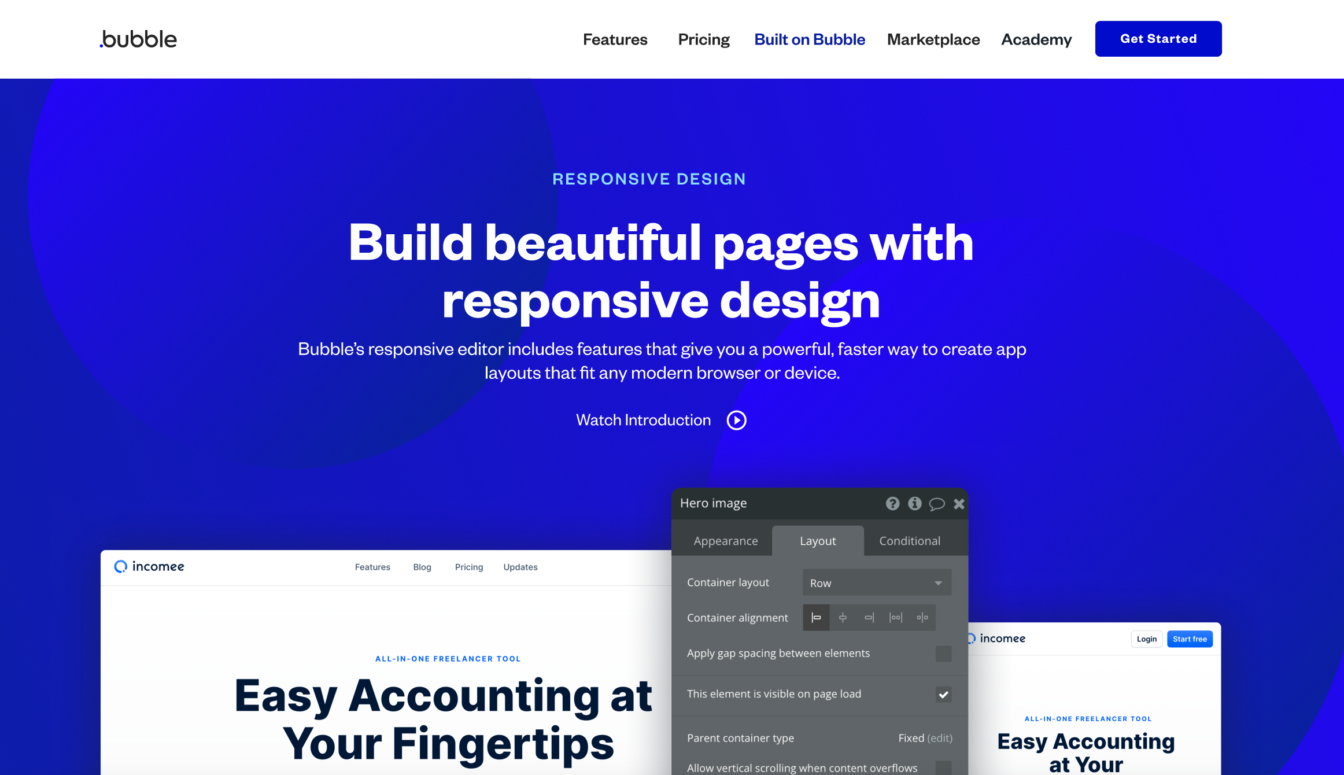The width and height of the screenshot is (1344, 775).
Task: Click the Layout tab in Hero image panel
Action: coord(817,540)
